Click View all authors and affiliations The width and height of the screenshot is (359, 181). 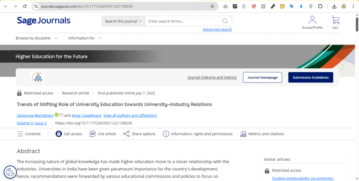[x=130, y=115]
